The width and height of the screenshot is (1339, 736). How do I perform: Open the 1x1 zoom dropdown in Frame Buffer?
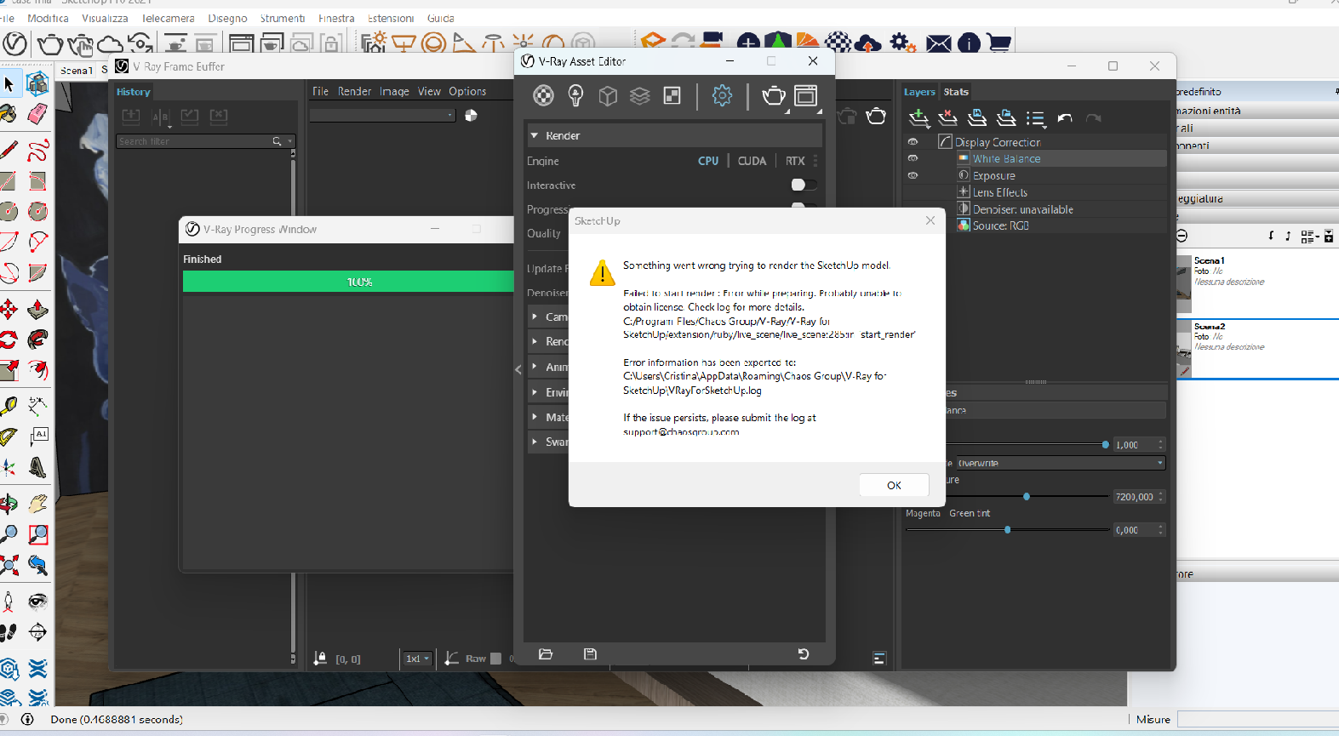coord(417,659)
